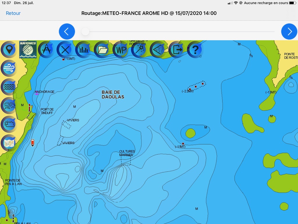This screenshot has height=224, width=298.
Task: Tap the lower VIVIERS label
Action: pos(68,143)
